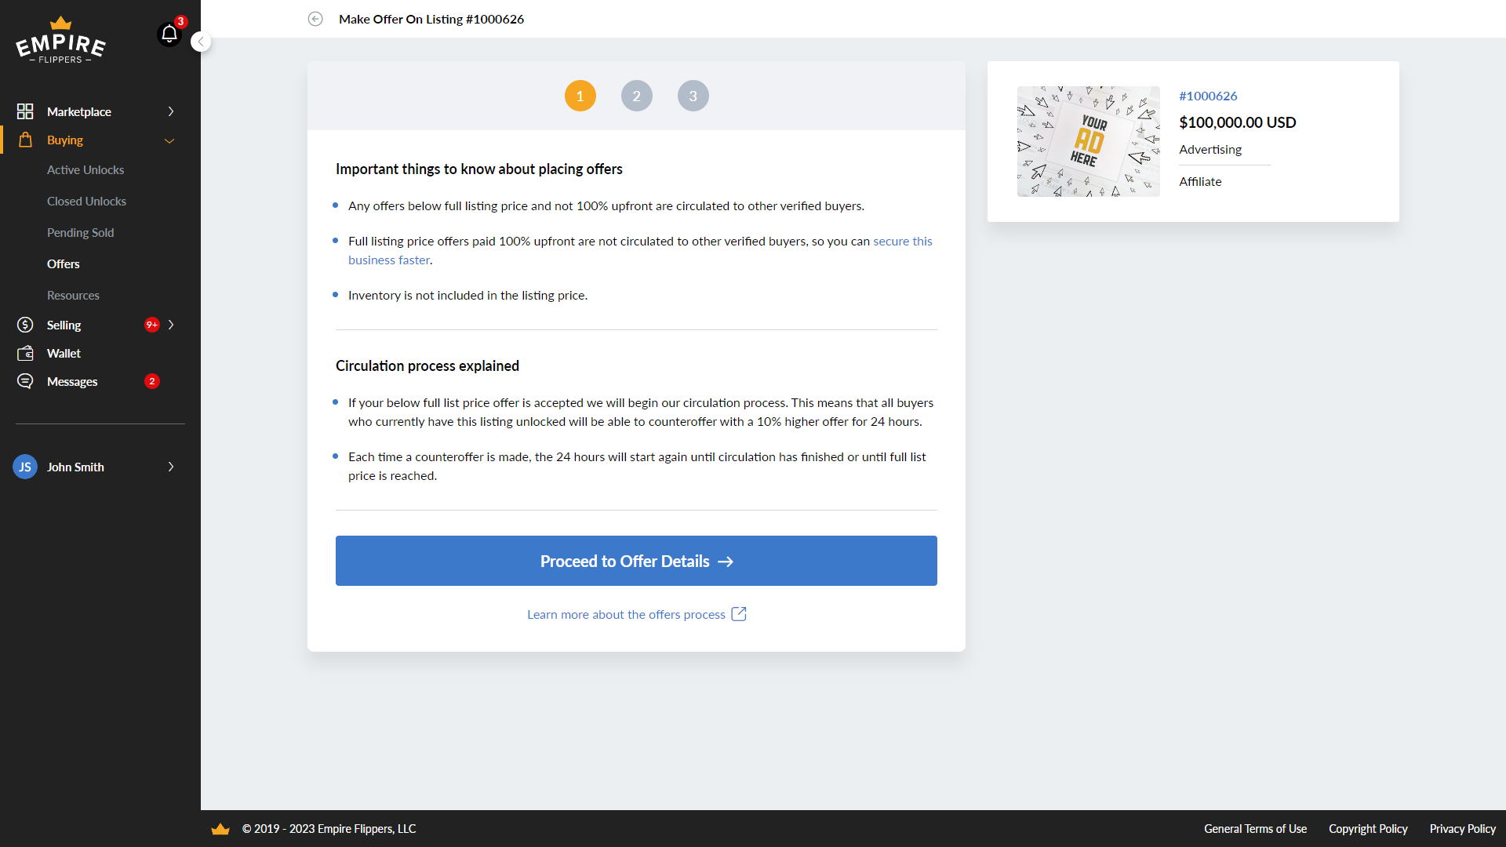1506x847 pixels.
Task: Open the Pending Sold section
Action: tap(80, 232)
